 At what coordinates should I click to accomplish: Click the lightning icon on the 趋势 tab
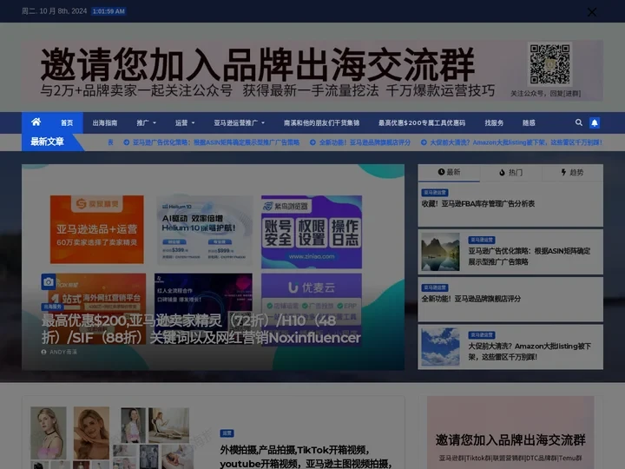point(563,172)
